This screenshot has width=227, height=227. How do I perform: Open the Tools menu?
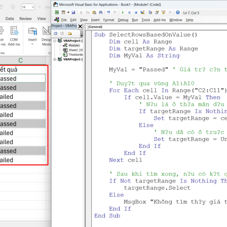(x=146, y=20)
